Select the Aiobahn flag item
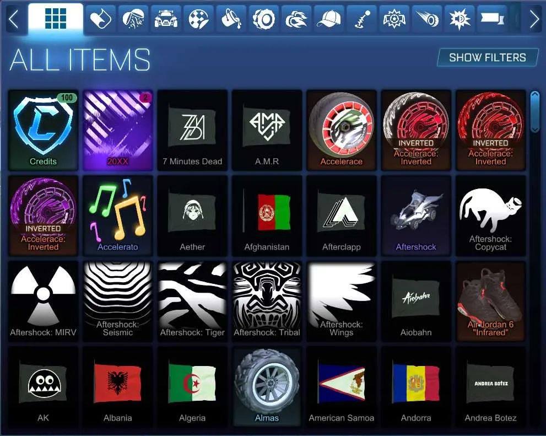546x436 pixels. click(x=416, y=301)
